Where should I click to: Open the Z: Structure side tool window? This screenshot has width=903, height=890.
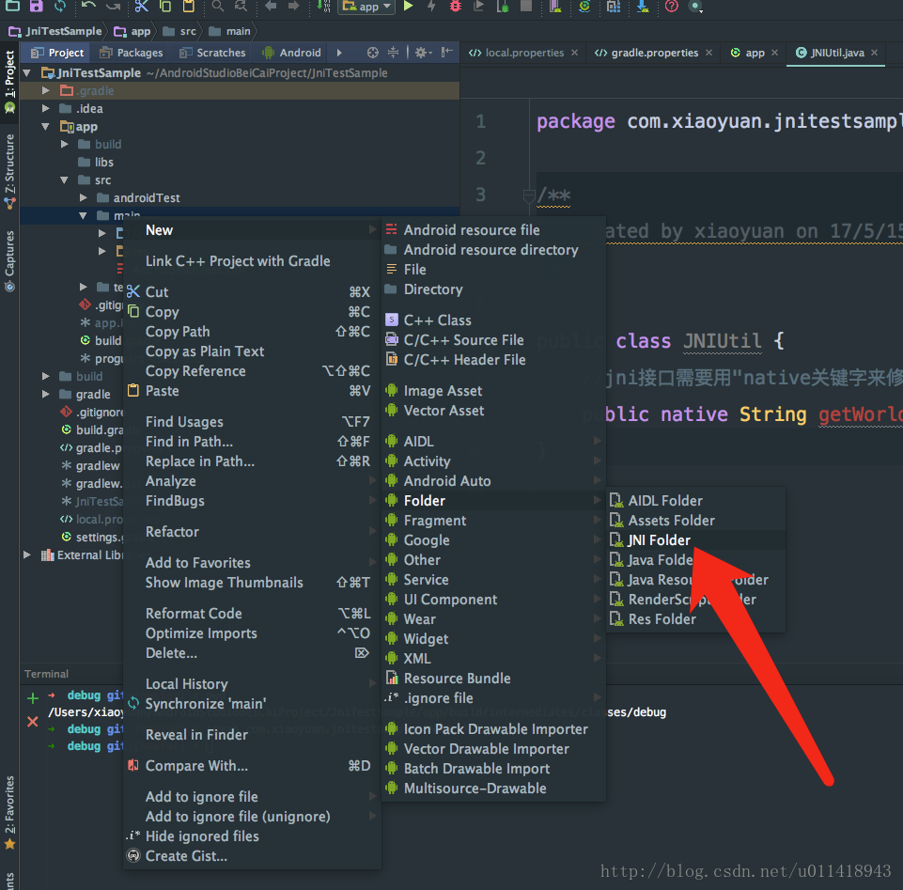tap(9, 171)
